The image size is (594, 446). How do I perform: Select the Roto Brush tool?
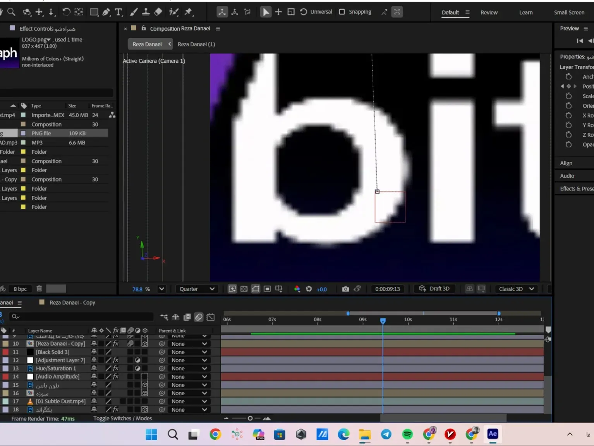[173, 12]
